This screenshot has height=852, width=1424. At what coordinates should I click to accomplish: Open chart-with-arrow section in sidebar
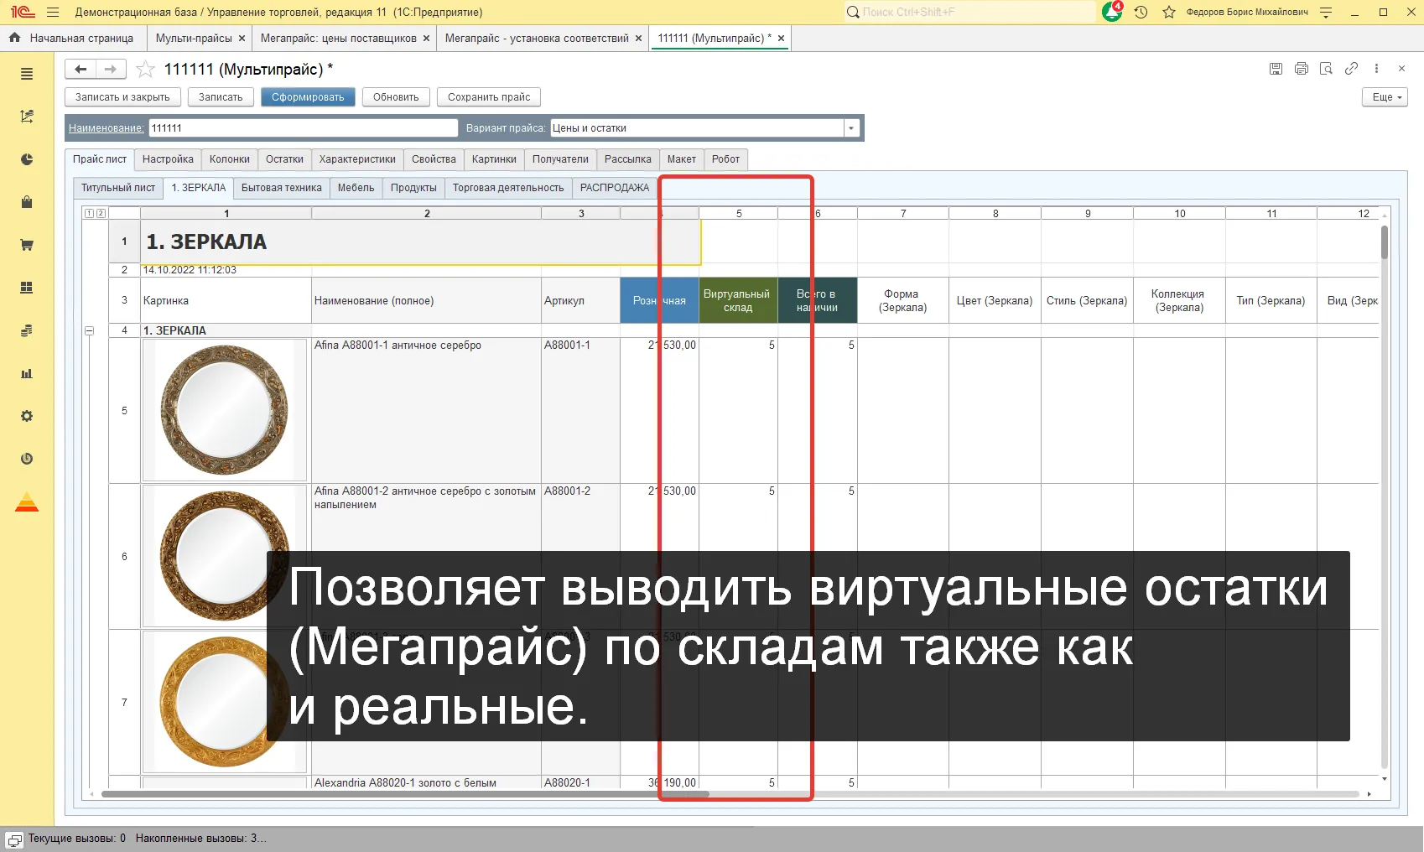pyautogui.click(x=27, y=117)
